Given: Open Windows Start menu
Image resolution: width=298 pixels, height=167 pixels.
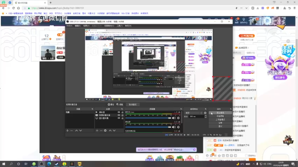Looking at the screenshot, I should coord(4,164).
